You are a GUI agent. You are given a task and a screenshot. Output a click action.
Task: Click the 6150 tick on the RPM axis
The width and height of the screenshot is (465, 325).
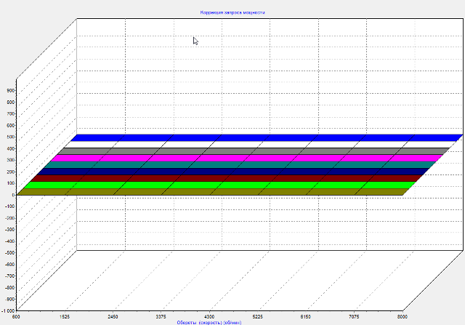[x=305, y=317]
